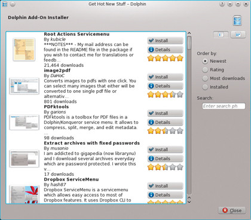Switch to the details list view mode icon
This screenshot has height=220, width=251.
coord(221,35)
